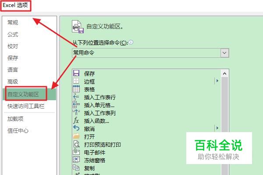Viewport: 263px width, 175px height.
Task: Click the Table (表格) command icon
Action: tap(76, 89)
